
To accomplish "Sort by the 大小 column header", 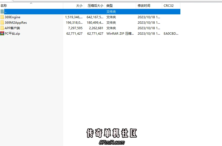I will point(74,5).
